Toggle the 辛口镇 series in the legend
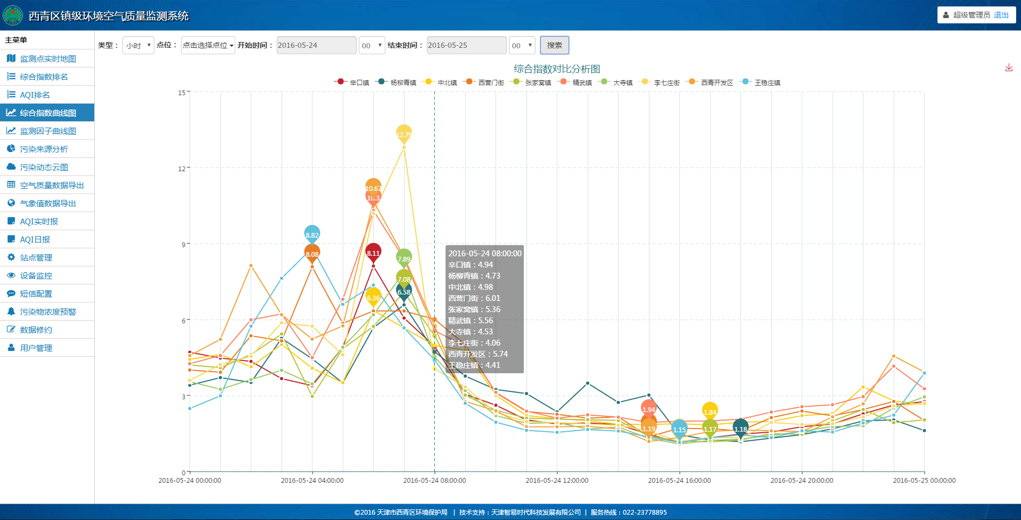This screenshot has height=520, width=1021. tap(352, 82)
